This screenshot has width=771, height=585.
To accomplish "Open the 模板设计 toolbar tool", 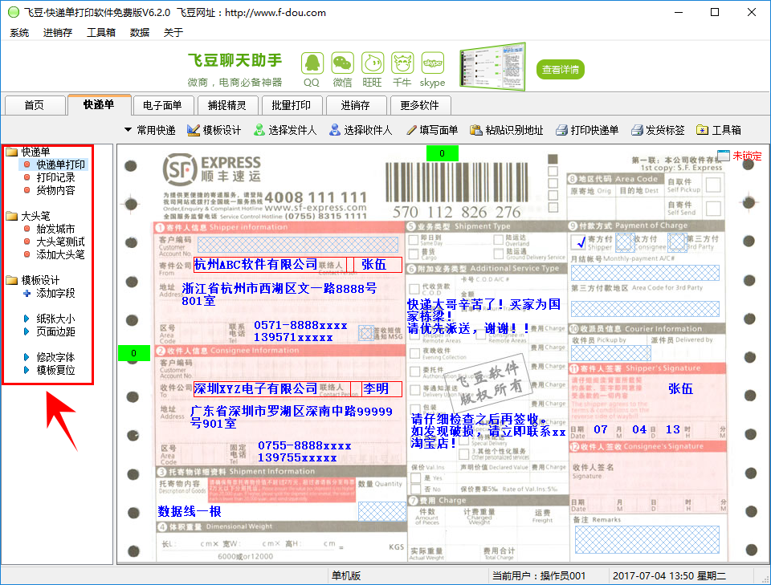I will click(x=214, y=130).
